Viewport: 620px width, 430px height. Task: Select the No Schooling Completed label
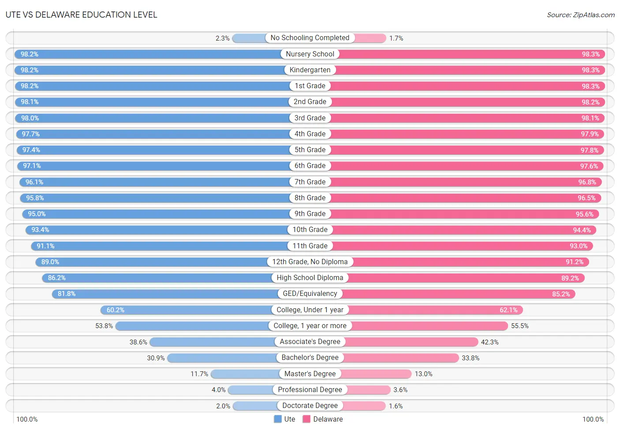tap(310, 38)
